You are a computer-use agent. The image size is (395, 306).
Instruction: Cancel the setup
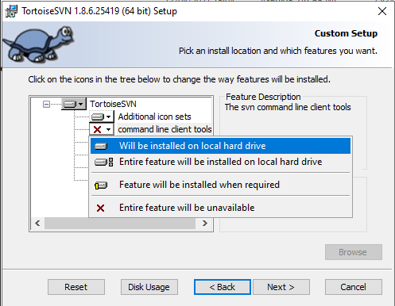coord(354,287)
